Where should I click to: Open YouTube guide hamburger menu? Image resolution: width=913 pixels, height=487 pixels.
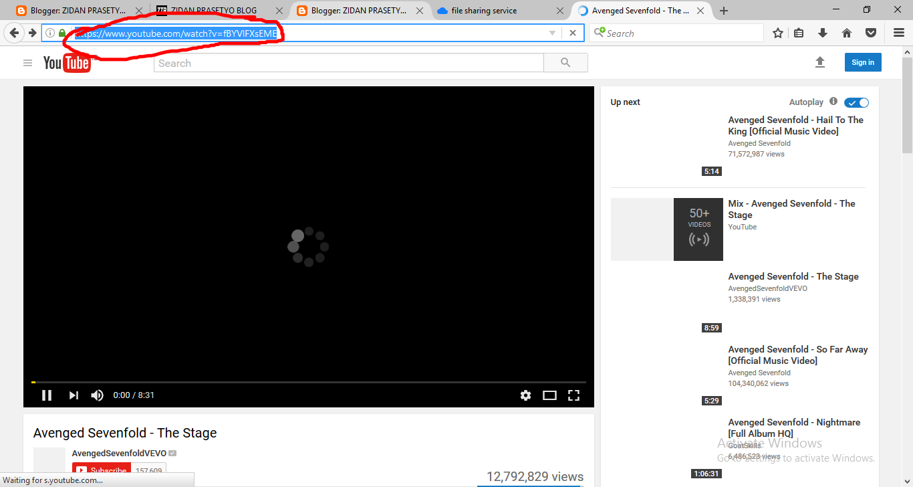click(x=27, y=63)
